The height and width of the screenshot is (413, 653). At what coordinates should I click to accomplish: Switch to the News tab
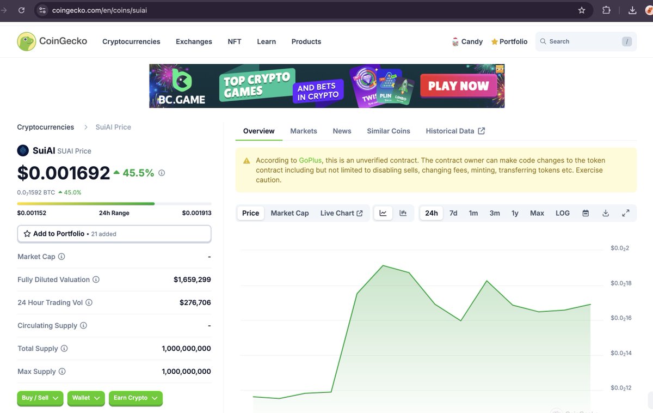click(342, 131)
